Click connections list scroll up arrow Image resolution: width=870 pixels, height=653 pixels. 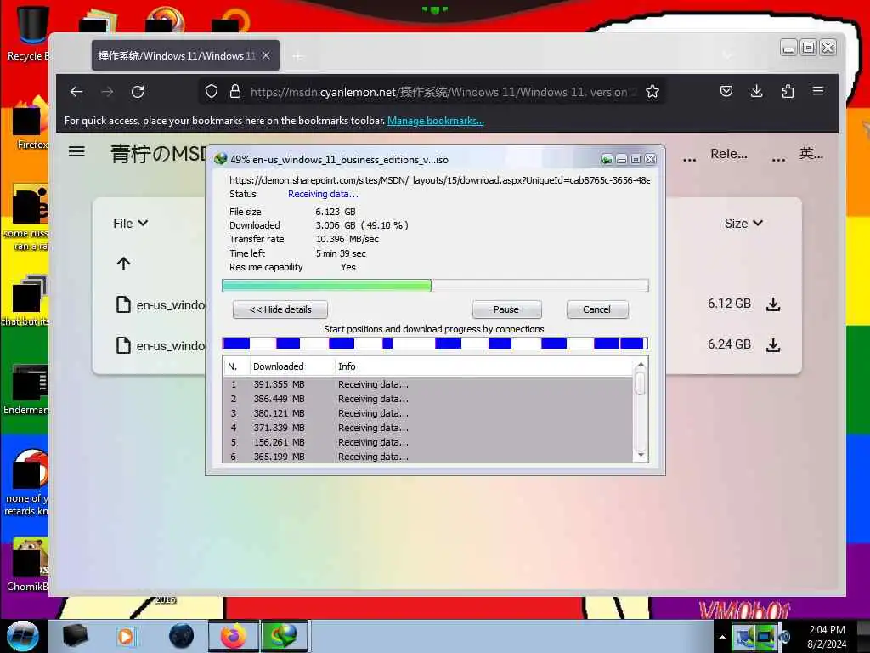(641, 365)
